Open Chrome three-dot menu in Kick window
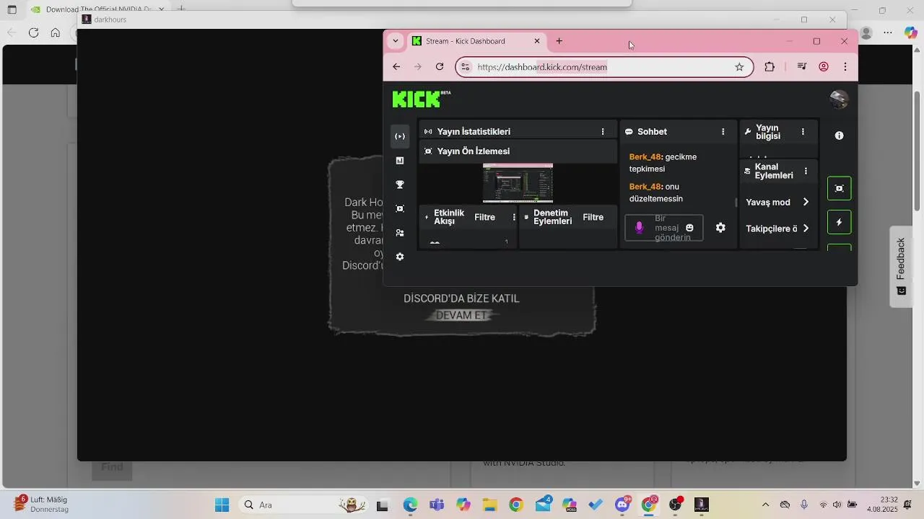The width and height of the screenshot is (924, 519). [845, 67]
